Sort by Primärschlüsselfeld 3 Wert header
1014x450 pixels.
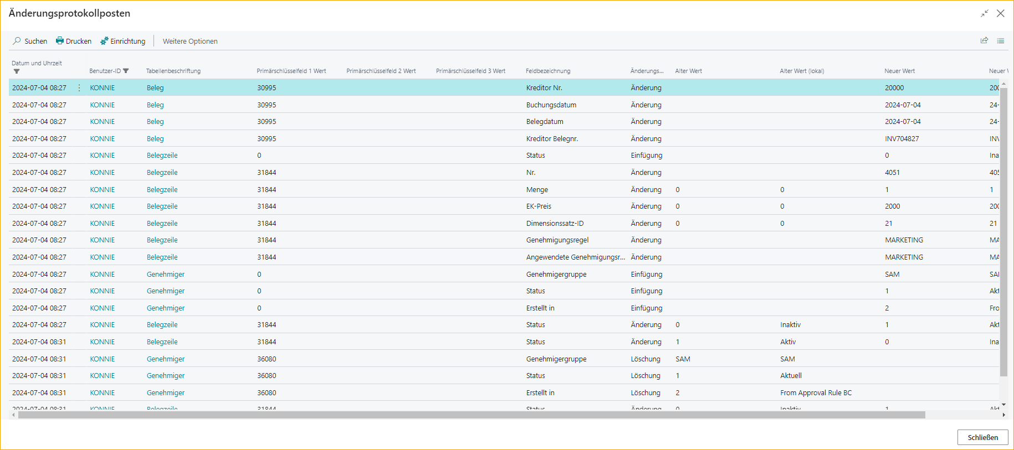pyautogui.click(x=471, y=71)
